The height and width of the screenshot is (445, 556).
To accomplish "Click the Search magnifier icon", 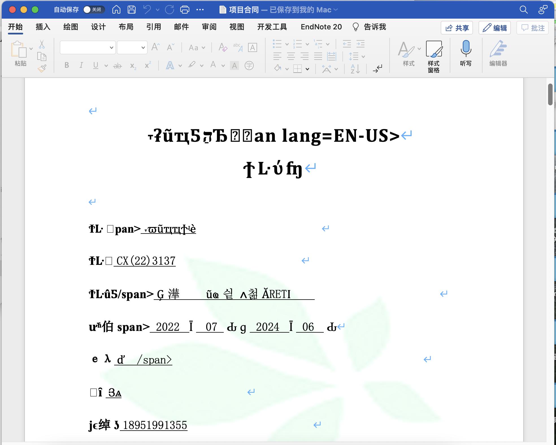I will click(x=524, y=10).
